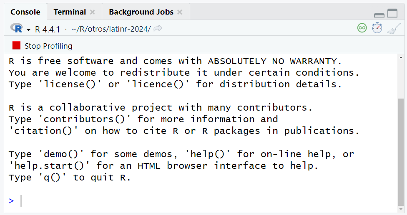Expand the R version dropdown arrow

coord(28,30)
